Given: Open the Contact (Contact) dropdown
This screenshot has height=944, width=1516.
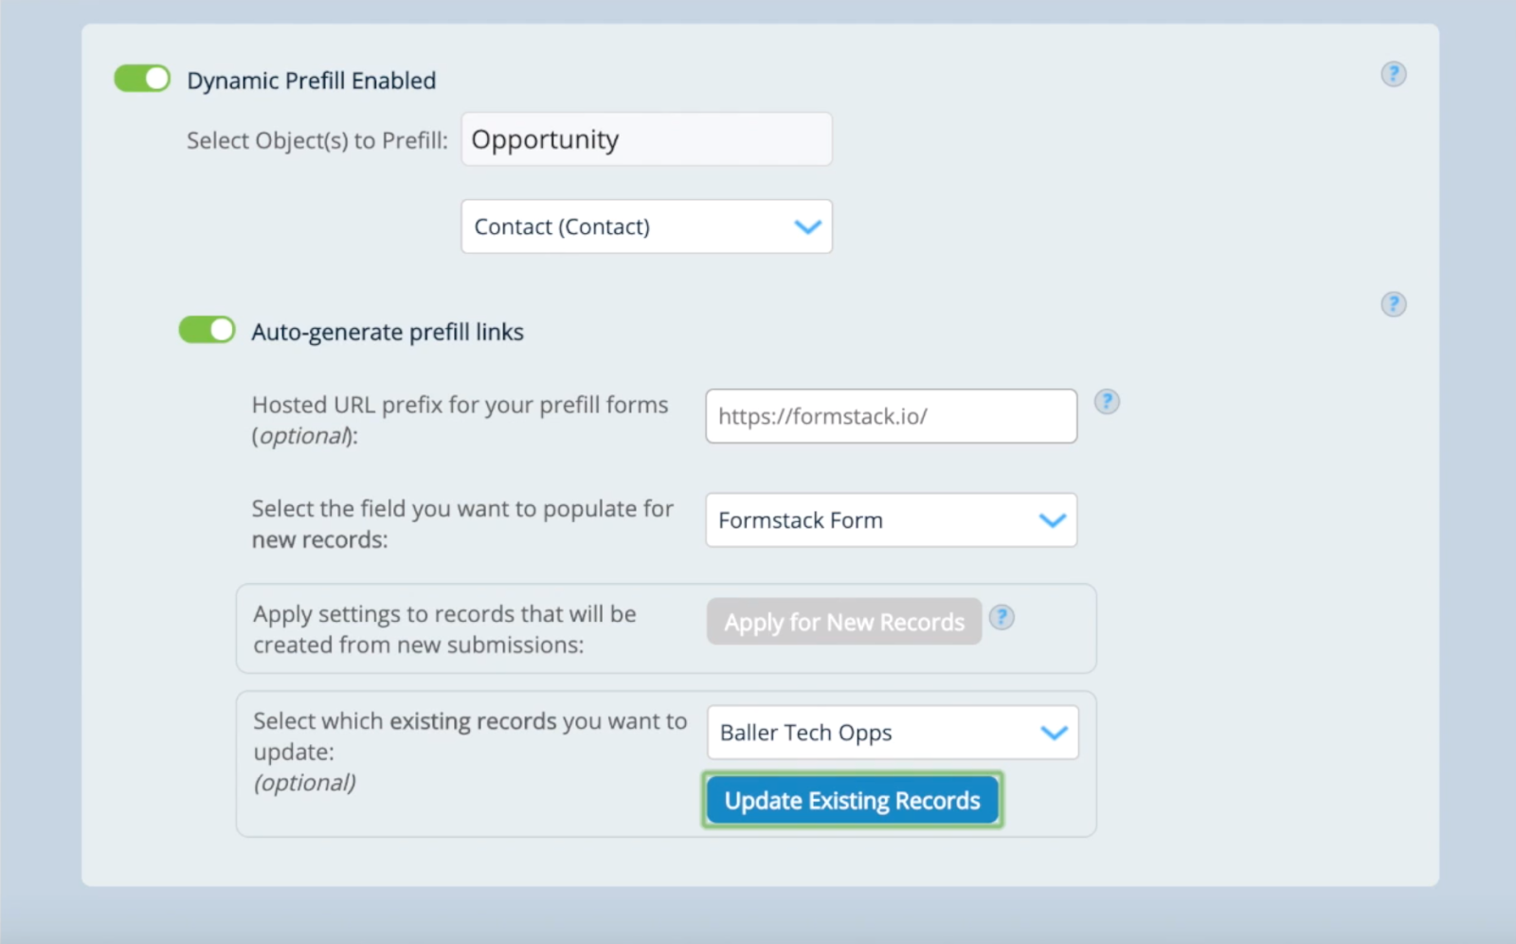Looking at the screenshot, I should coord(646,227).
